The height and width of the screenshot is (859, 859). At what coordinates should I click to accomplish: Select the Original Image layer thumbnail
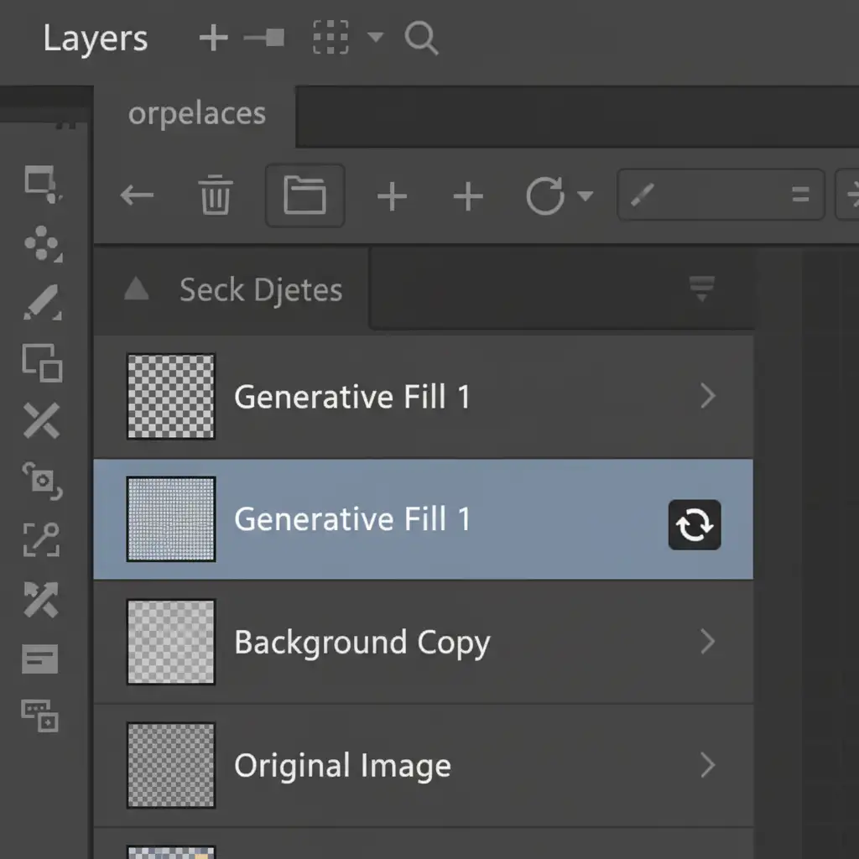pyautogui.click(x=171, y=765)
